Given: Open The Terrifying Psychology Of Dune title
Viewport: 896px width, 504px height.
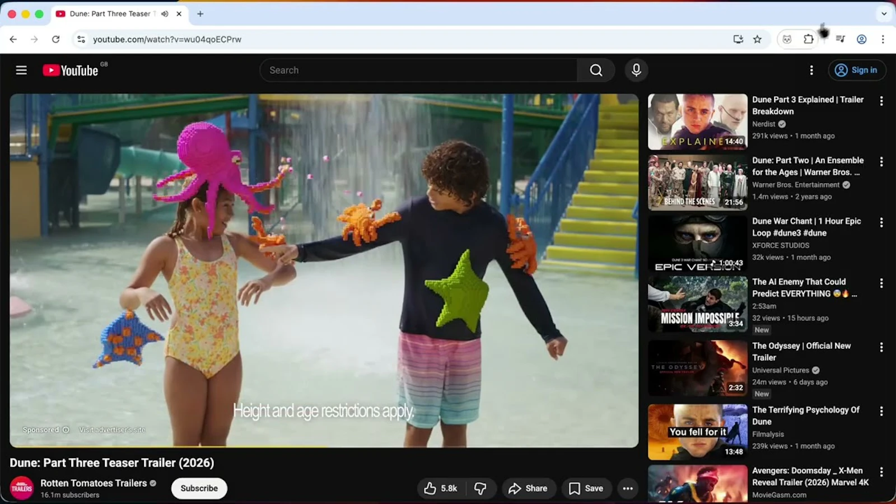Looking at the screenshot, I should coord(806,416).
